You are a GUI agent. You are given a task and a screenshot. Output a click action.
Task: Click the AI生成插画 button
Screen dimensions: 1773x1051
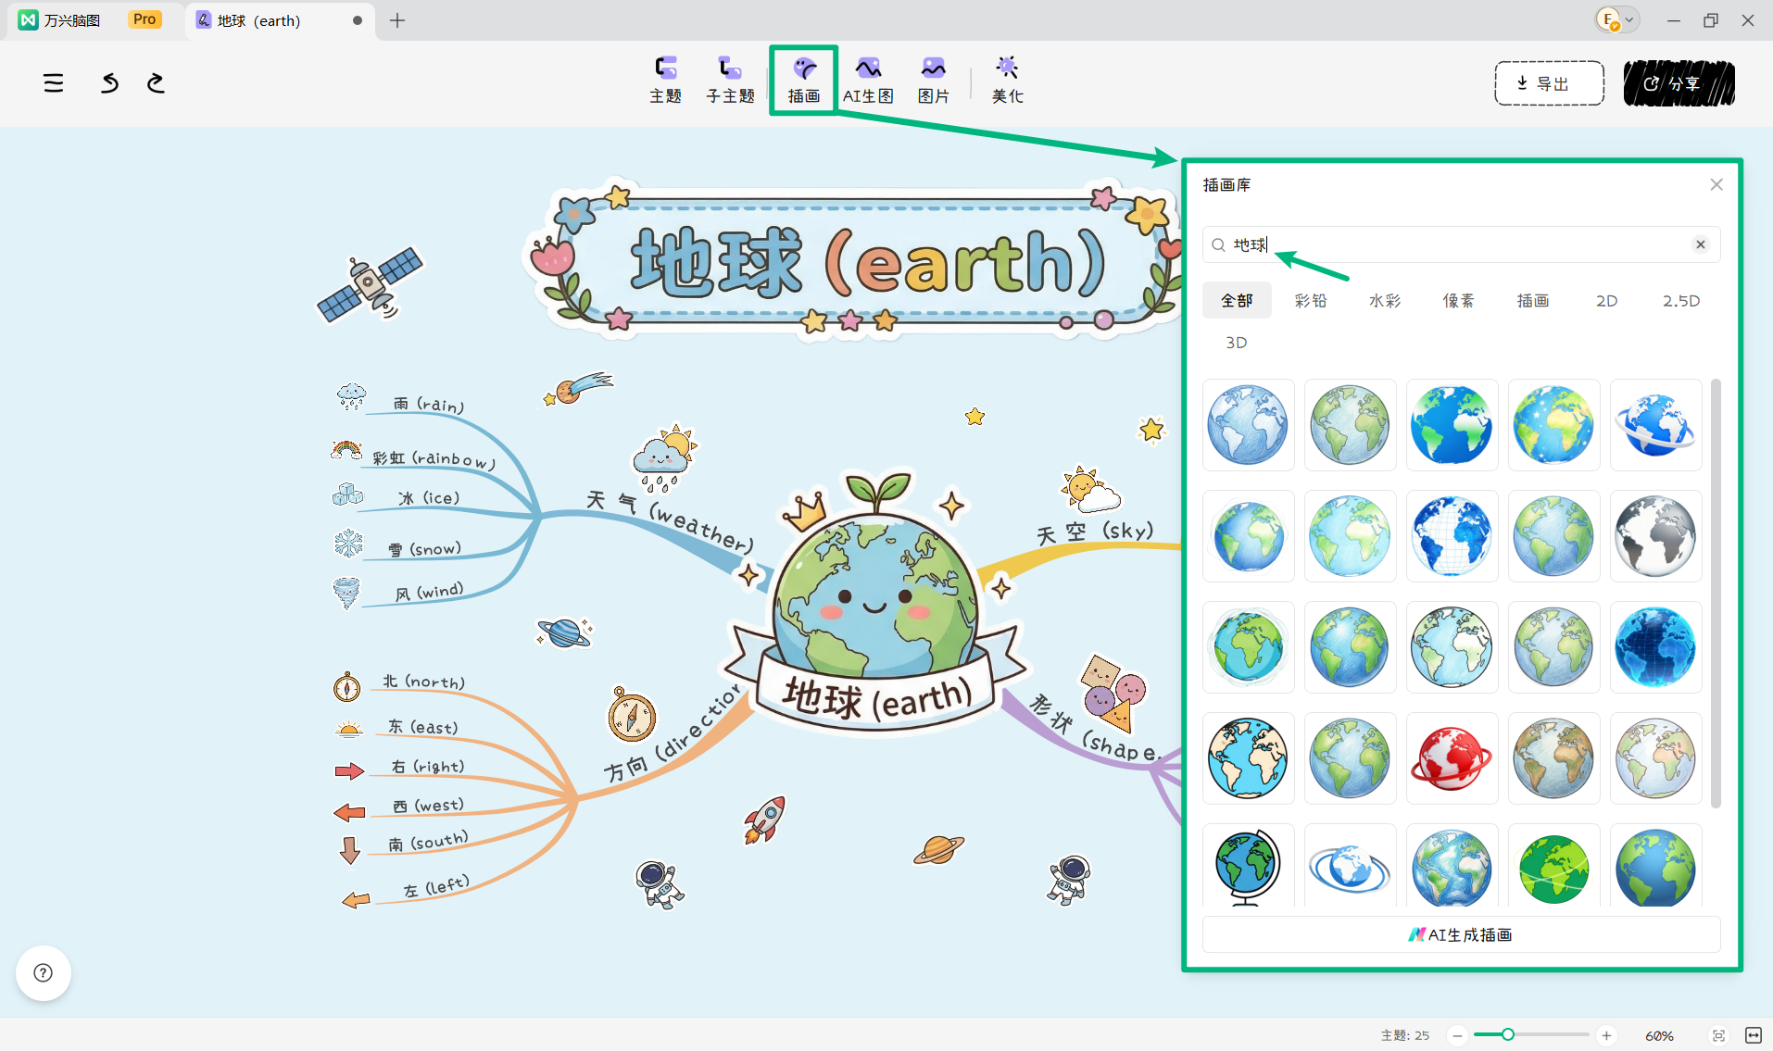pos(1461,934)
